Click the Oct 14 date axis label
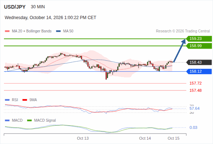The width and height of the screenshot is (213, 144). pos(145,138)
